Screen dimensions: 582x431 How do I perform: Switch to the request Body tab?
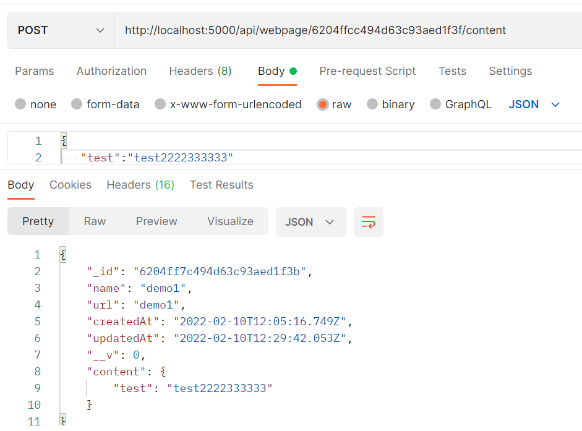click(x=277, y=71)
